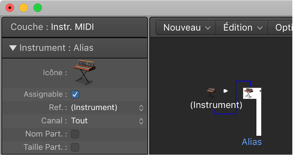Open the partially visible Options menu
The height and width of the screenshot is (155, 293).
coord(283,28)
